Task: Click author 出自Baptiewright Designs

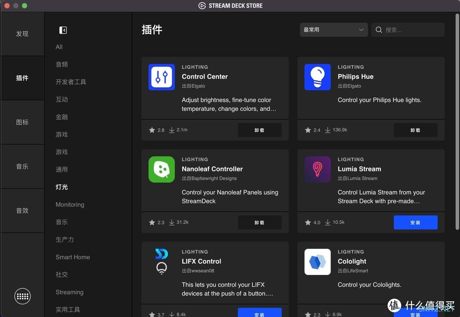Action: pos(209,178)
